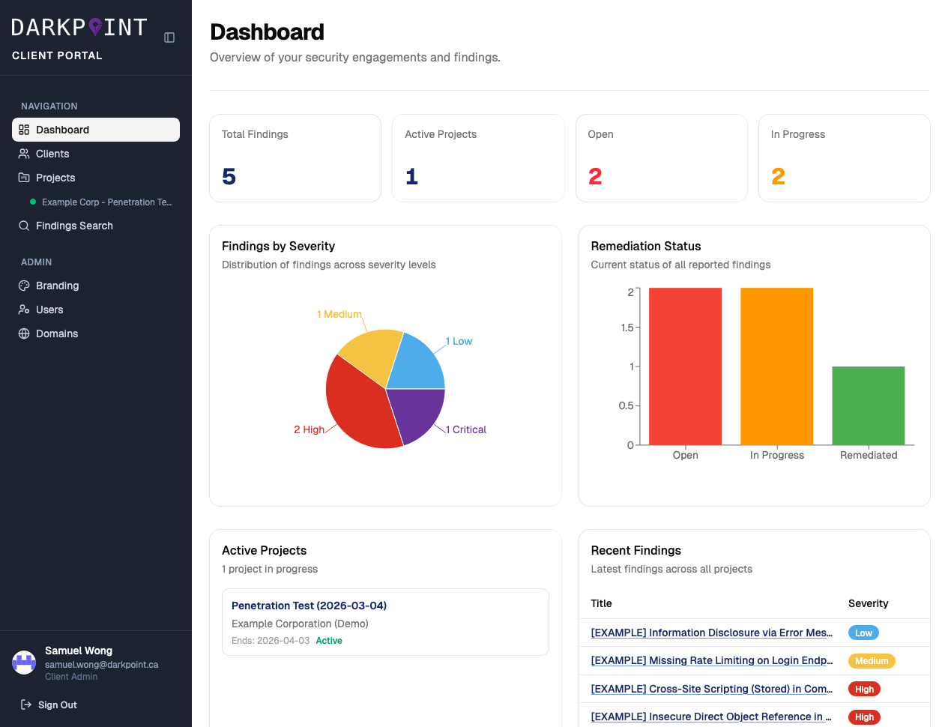Open the Branding icon under Admin

point(23,286)
